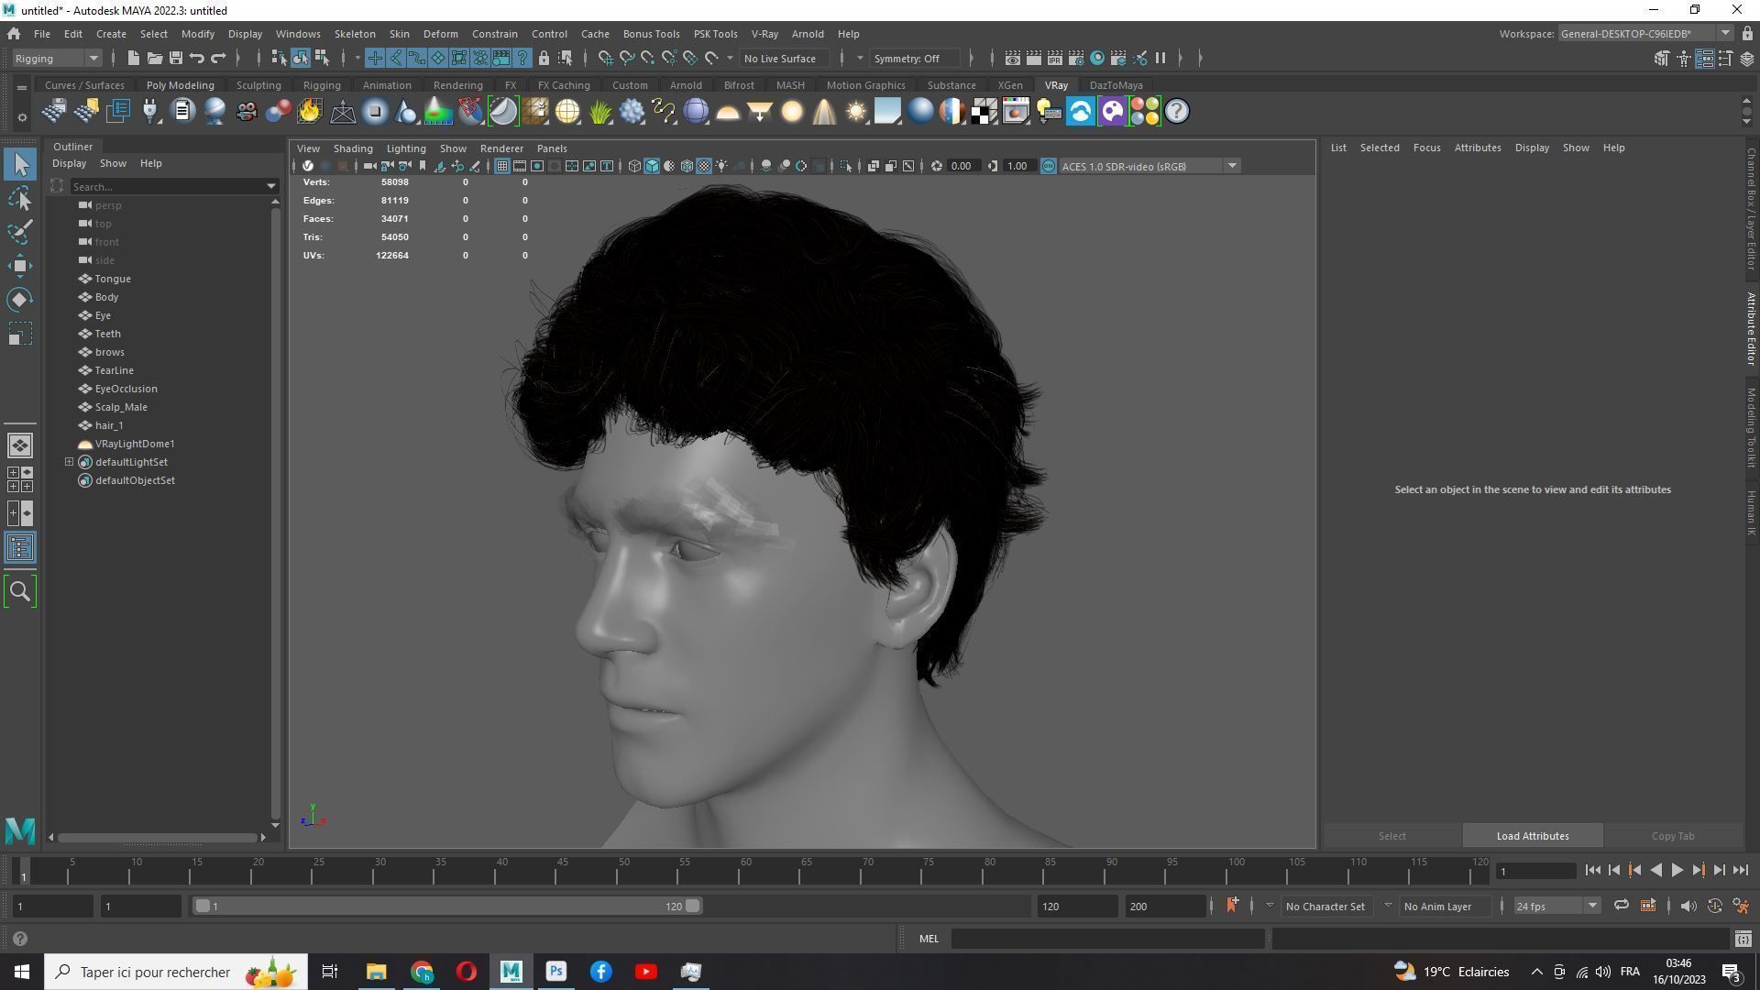Toggle the selection lock icon
The width and height of the screenshot is (1760, 990).
point(544,59)
